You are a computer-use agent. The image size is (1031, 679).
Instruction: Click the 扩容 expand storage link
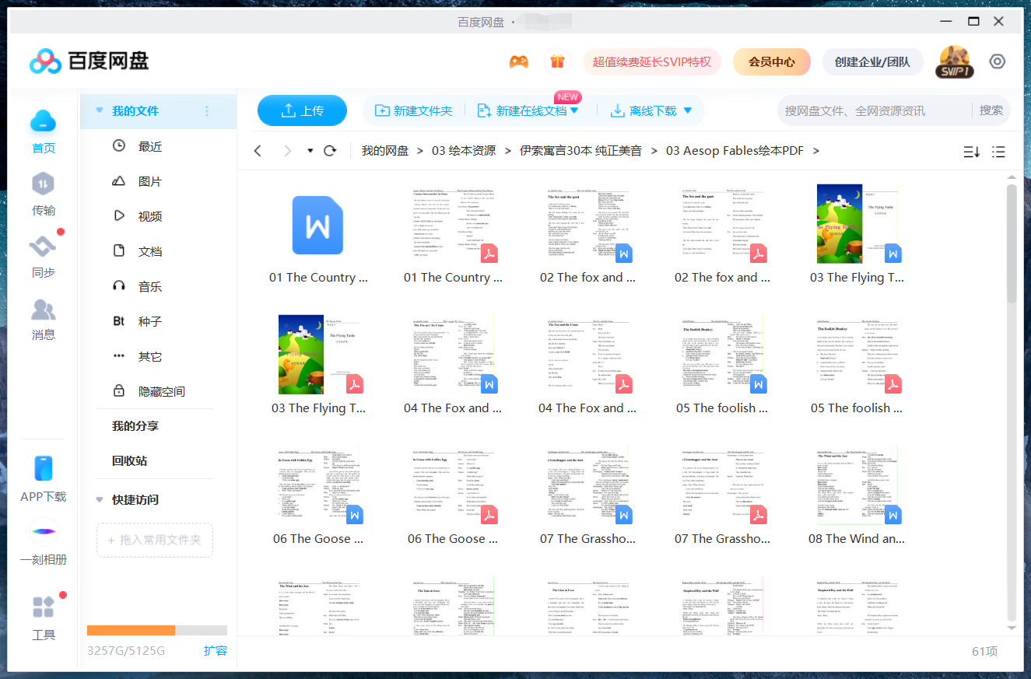[216, 650]
